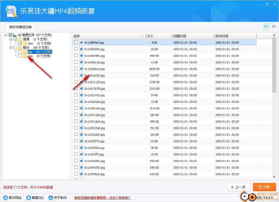Screen dimensions: 279x202
Task: Click the 上一步 back button
Action: pyautogui.click(x=239, y=187)
